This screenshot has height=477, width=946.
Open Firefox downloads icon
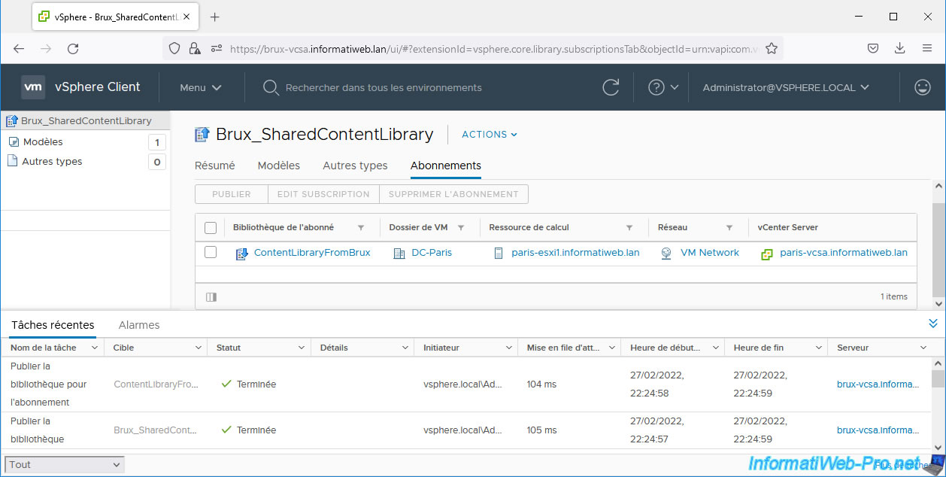(x=900, y=48)
